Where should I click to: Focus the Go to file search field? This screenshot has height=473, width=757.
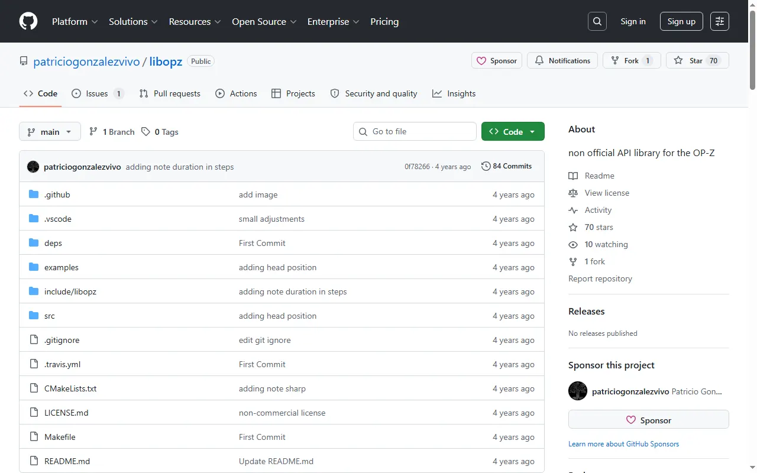click(415, 131)
